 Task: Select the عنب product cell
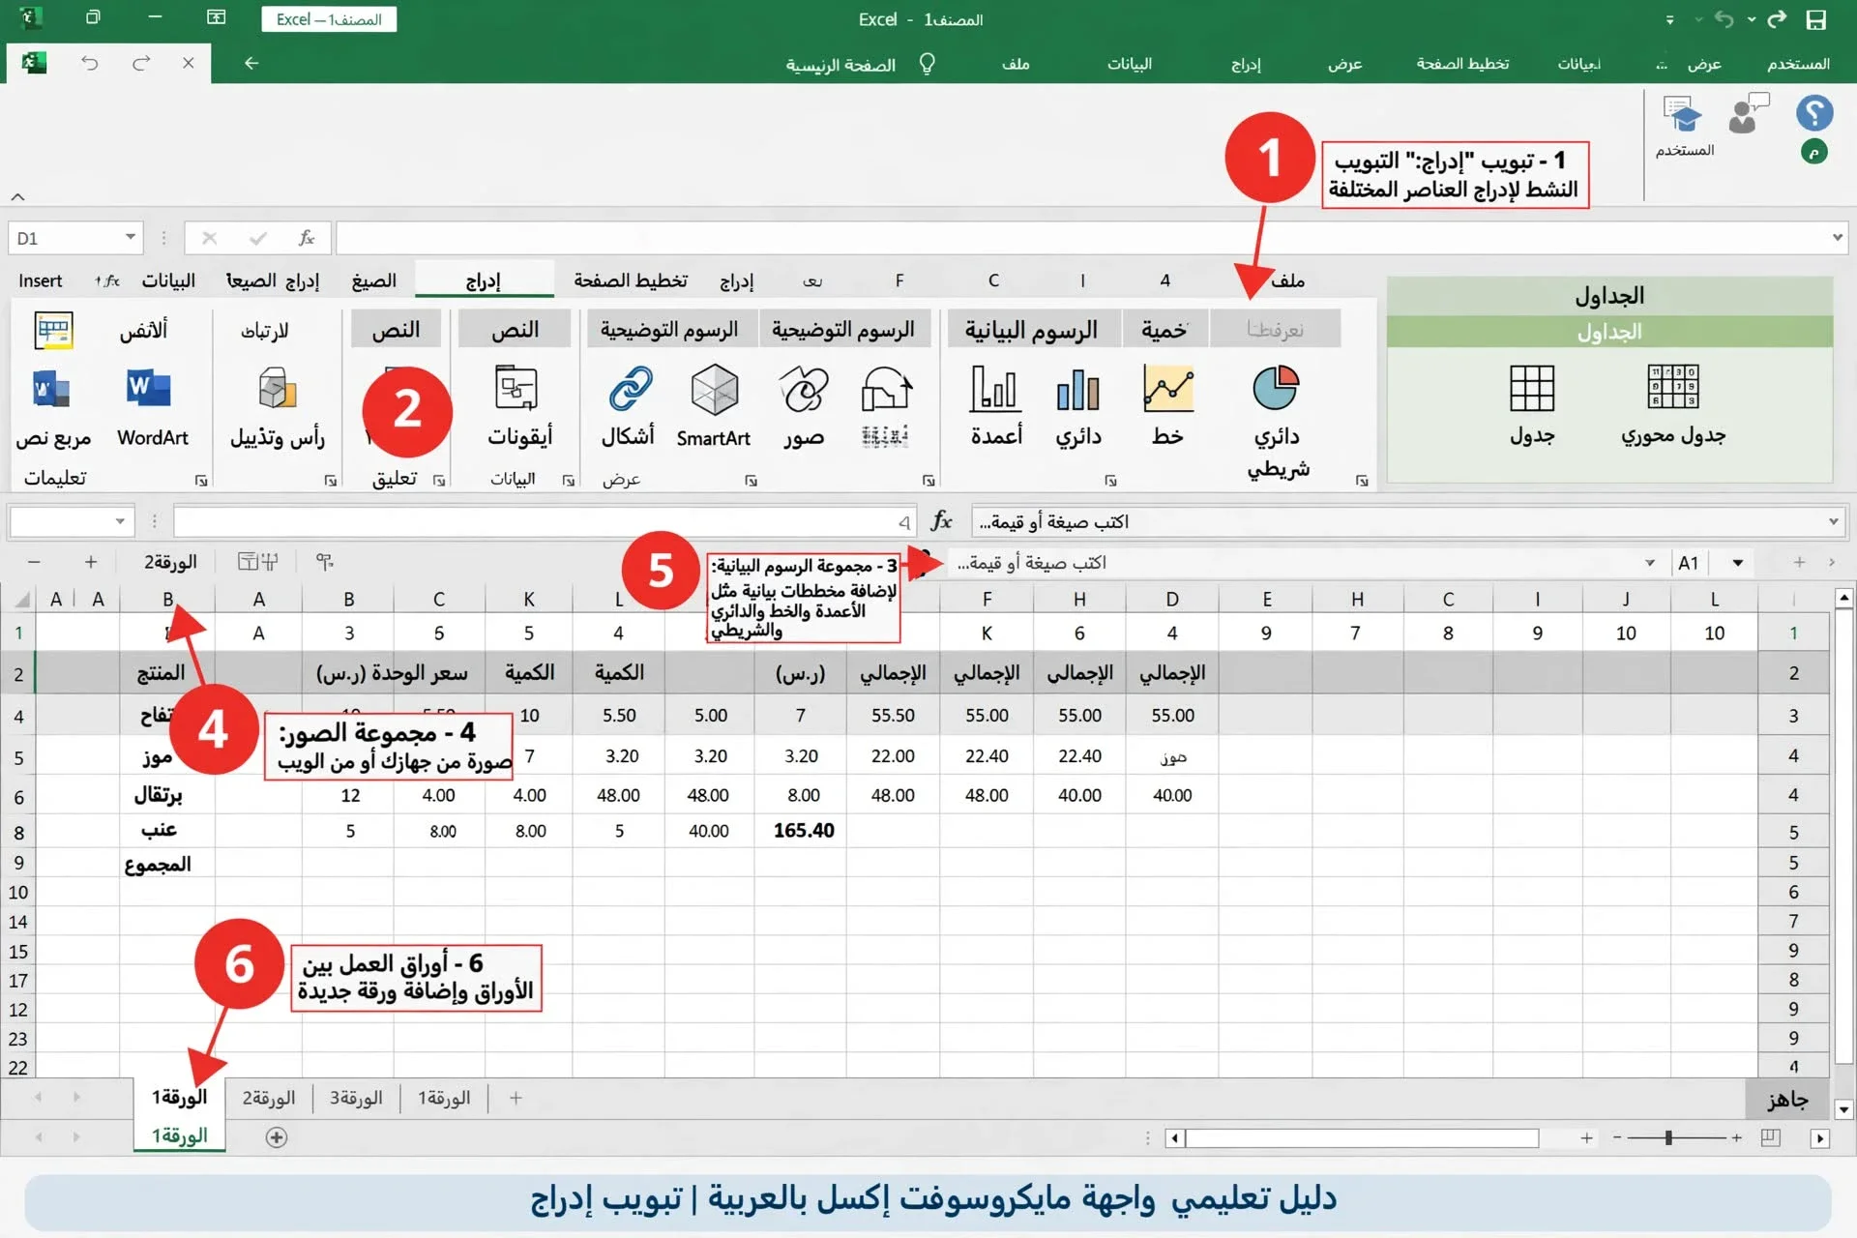point(165,831)
